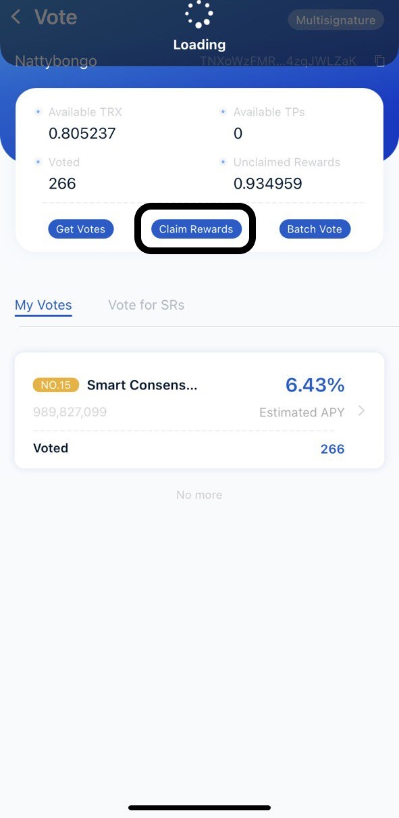
Task: Tap the Voted 266 count in the SR card
Action: click(332, 449)
